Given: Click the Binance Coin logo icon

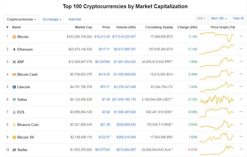Looking at the screenshot, I should [14, 125].
